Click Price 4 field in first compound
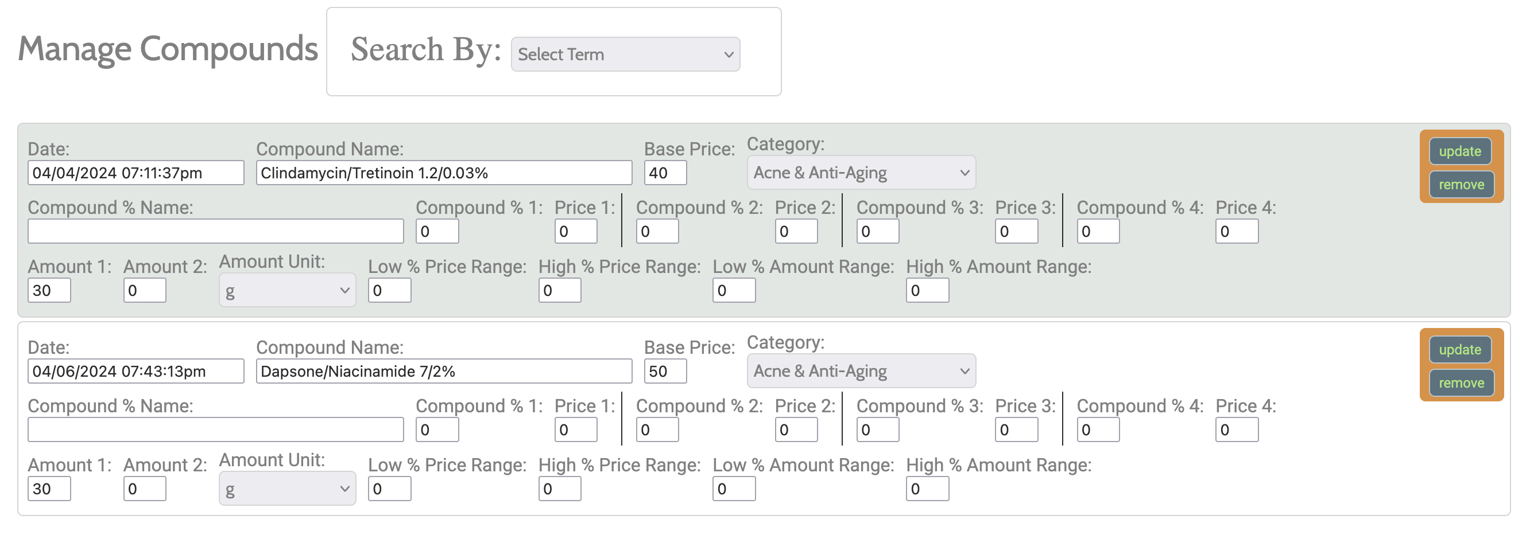 click(1236, 231)
